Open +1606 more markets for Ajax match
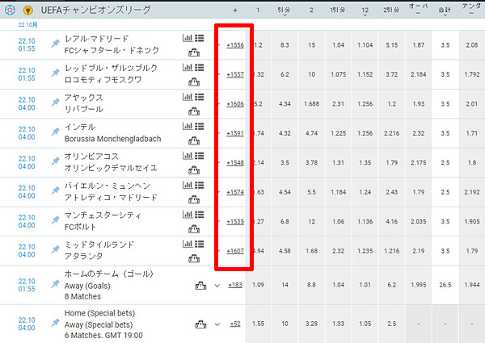The height and width of the screenshot is (343, 485). 235,104
